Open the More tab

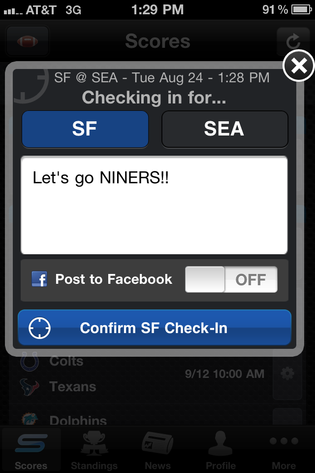[x=284, y=449]
